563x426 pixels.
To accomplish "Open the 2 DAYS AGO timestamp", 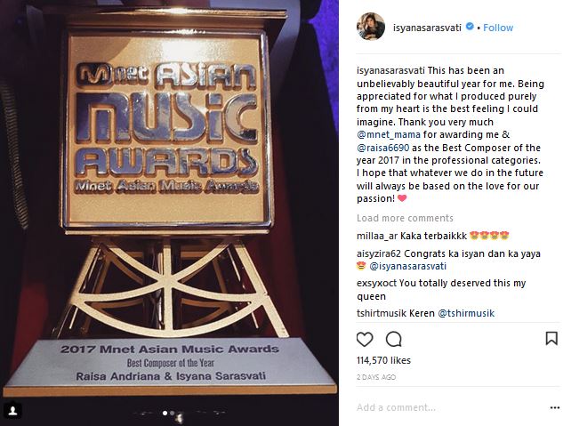I will click(x=376, y=377).
